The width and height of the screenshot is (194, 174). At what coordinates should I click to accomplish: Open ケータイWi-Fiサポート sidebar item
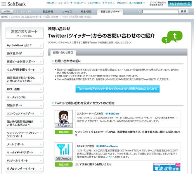point(24,152)
